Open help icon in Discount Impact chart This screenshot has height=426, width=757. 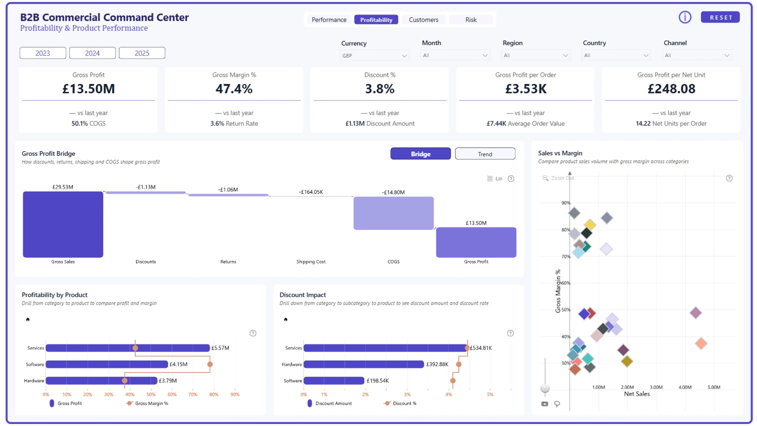pyautogui.click(x=510, y=333)
